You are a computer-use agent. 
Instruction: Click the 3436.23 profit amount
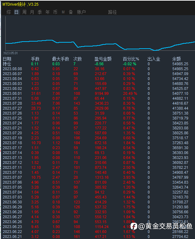(x=102, y=103)
